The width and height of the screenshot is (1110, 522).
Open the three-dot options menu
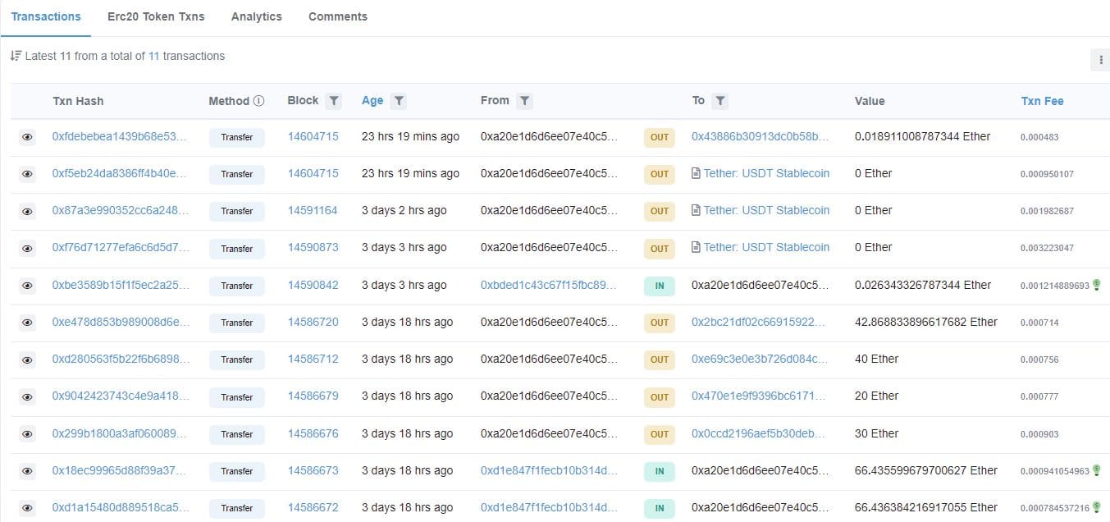pyautogui.click(x=1100, y=60)
